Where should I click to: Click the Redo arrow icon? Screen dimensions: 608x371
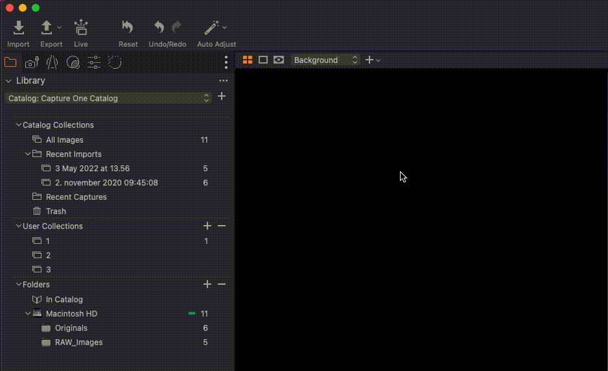tap(176, 27)
